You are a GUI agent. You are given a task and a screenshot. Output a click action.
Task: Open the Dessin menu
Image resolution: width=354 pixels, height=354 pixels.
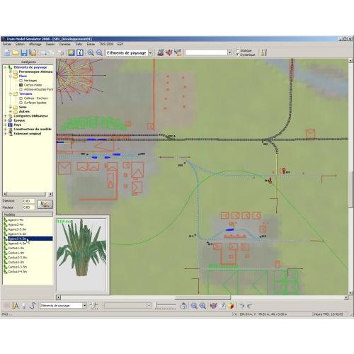[x=50, y=44]
